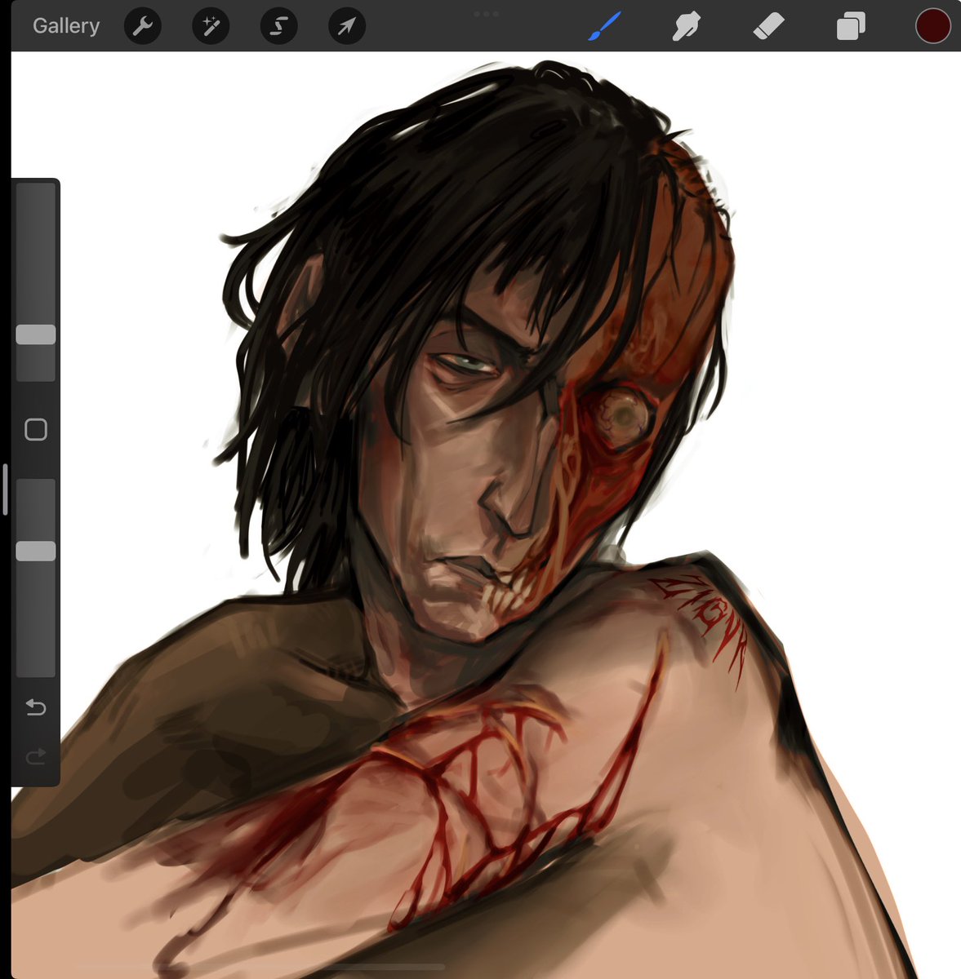The width and height of the screenshot is (961, 979).
Task: Click the three-dot multitasking handle at top
Action: [x=486, y=14]
